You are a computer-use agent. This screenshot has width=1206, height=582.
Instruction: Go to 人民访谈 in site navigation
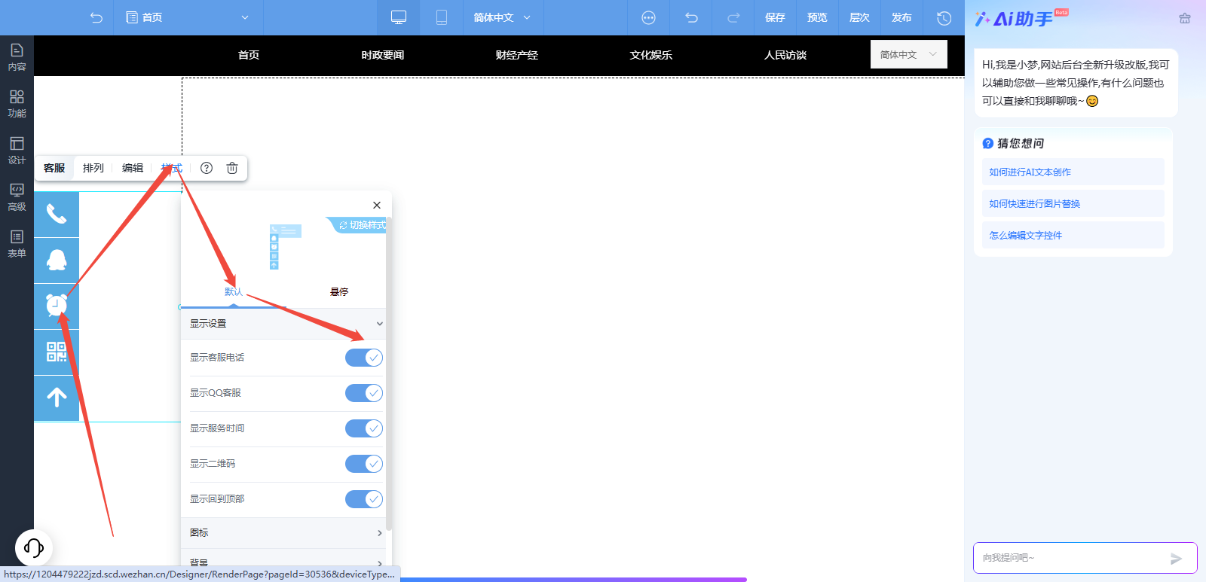coord(785,55)
